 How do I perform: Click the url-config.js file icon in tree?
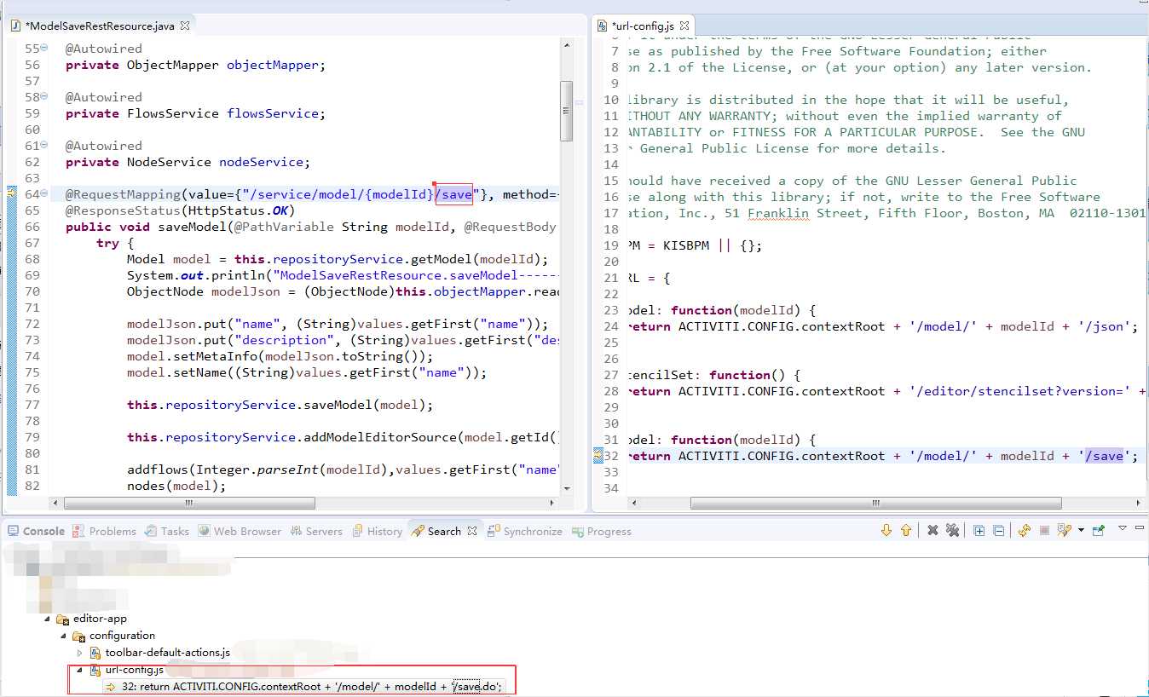(x=96, y=670)
